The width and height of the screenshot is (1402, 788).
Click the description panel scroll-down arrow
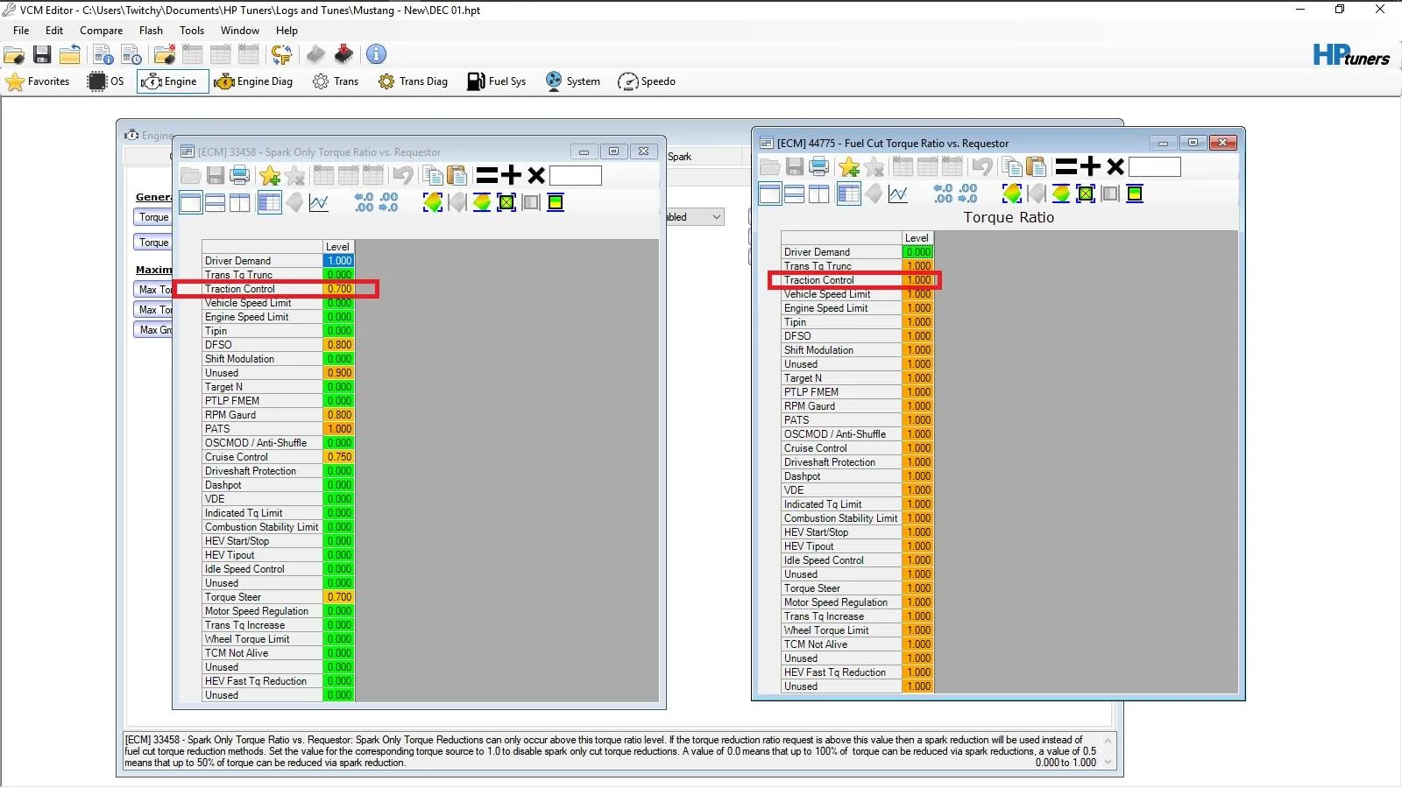[x=1108, y=762]
